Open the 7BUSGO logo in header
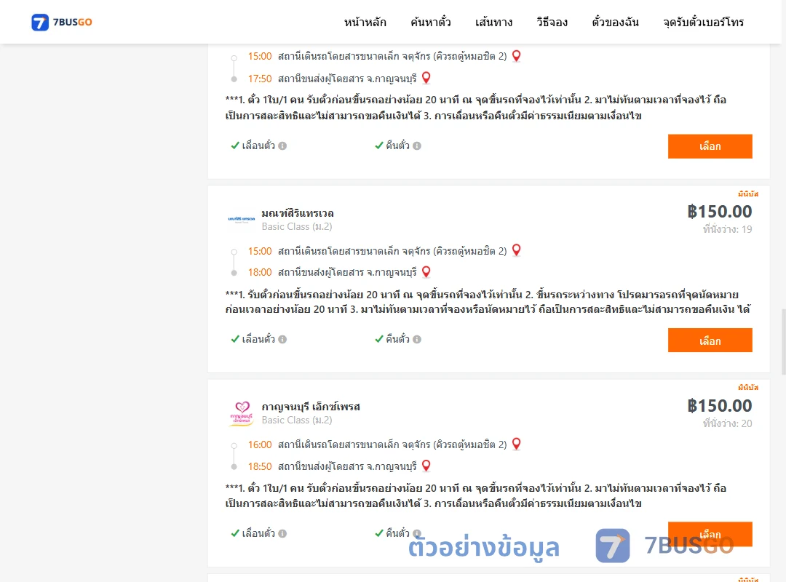The image size is (786, 582). 62,22
